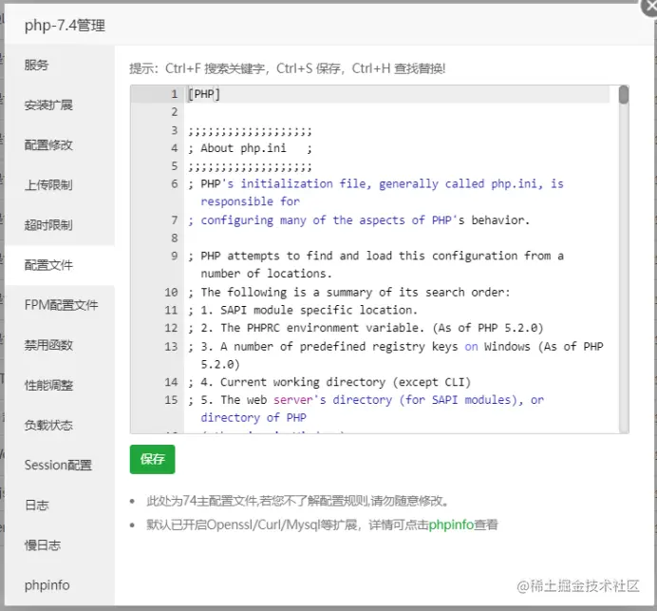Click '2. The PHPRC environment variable' line
Image resolution: width=657 pixels, height=611 pixels.
366,328
